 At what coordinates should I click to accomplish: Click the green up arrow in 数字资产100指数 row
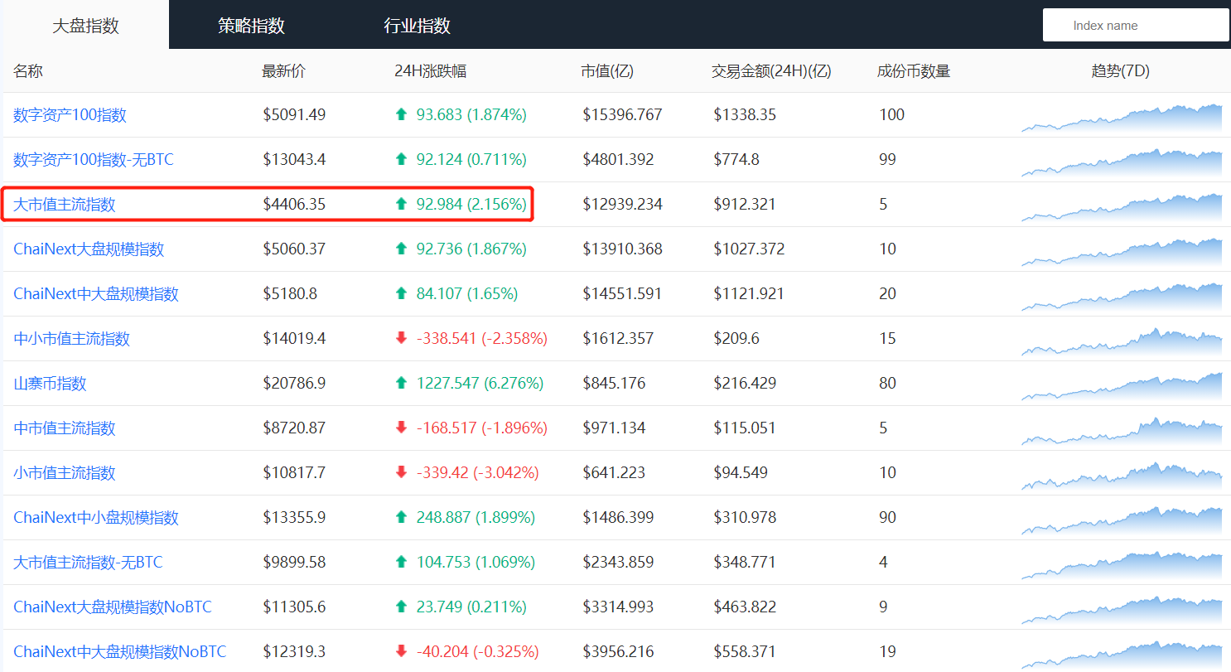coord(402,114)
